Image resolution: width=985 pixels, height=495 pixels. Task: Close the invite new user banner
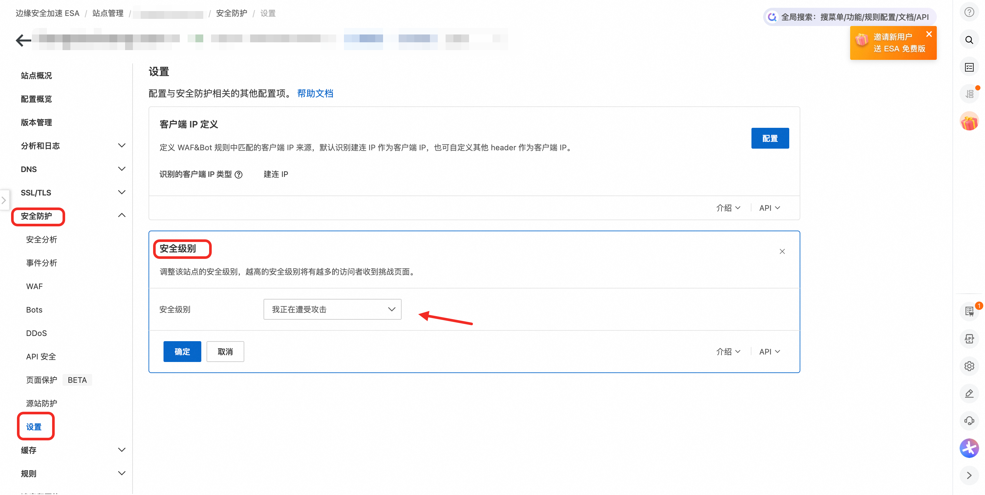(x=929, y=34)
